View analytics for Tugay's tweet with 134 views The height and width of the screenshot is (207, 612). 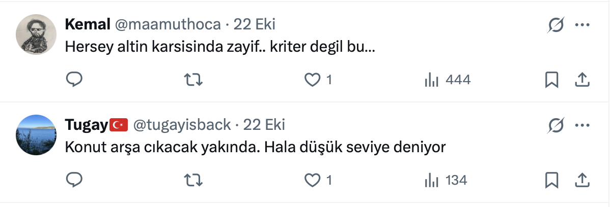[x=432, y=180]
